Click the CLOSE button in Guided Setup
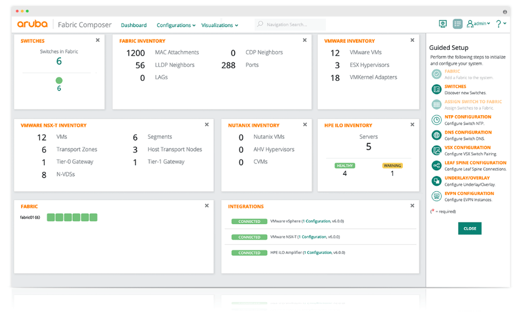This screenshot has height=317, width=522. pyautogui.click(x=470, y=228)
